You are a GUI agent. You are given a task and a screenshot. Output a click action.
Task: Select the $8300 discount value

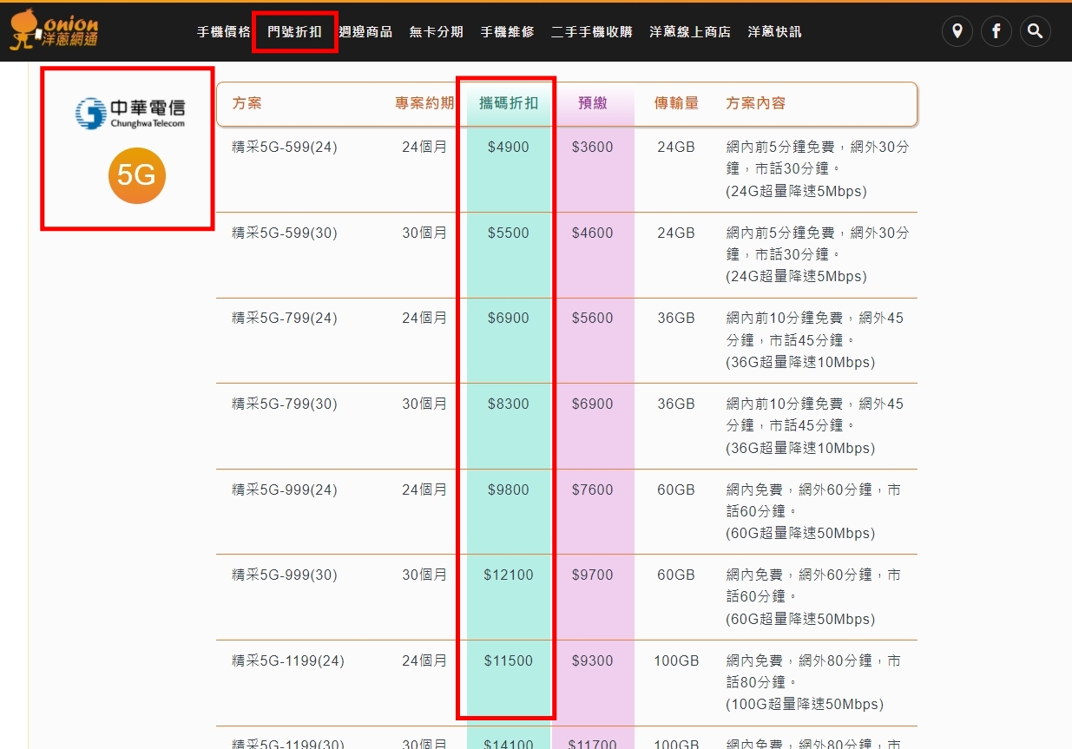coord(509,404)
